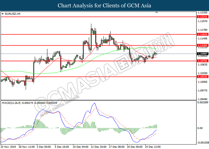Select the 1.11624 red price label
Screen dimensions: 209x149
pyautogui.click(x=202, y=34)
